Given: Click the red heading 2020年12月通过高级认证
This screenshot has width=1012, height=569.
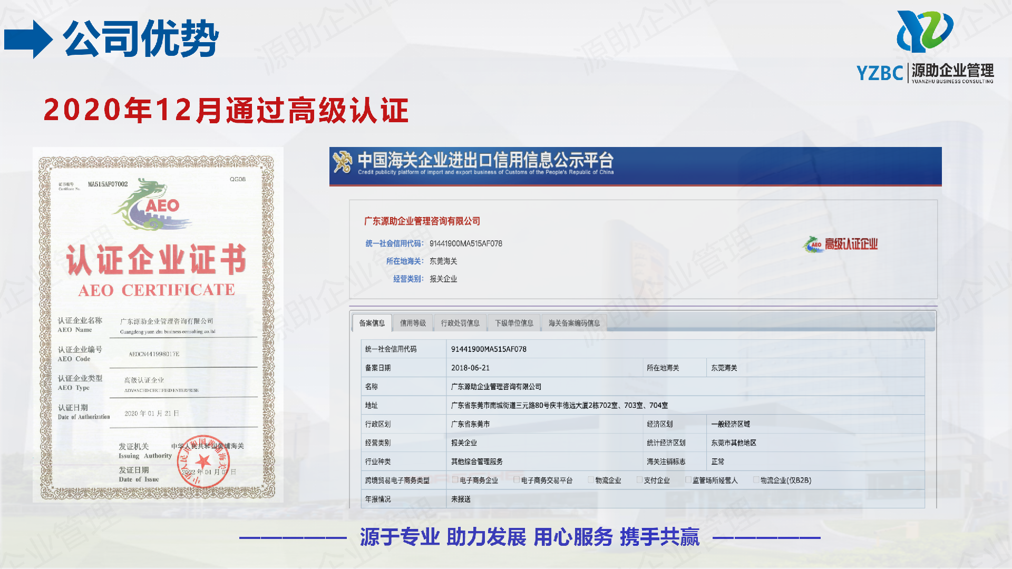Looking at the screenshot, I should click(226, 110).
